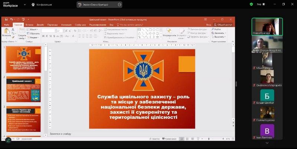Open the Файл tab
Viewport: 297px width, 149px height.
tap(7, 25)
